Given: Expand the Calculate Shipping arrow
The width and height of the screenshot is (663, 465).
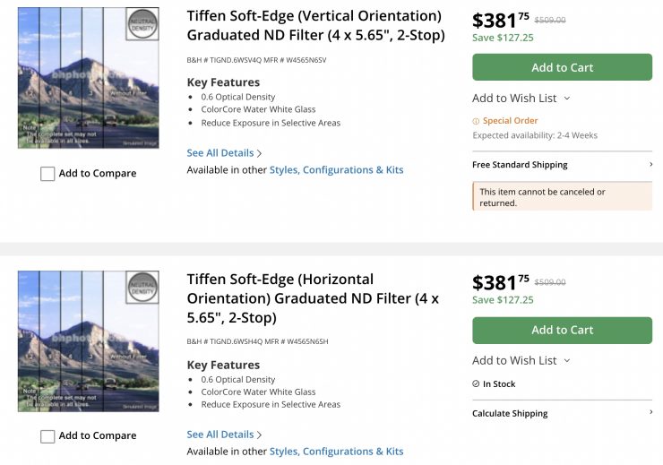Looking at the screenshot, I should (x=650, y=413).
